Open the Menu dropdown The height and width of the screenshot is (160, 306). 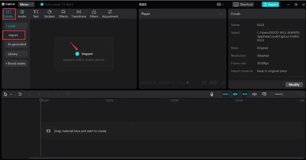(x=26, y=4)
